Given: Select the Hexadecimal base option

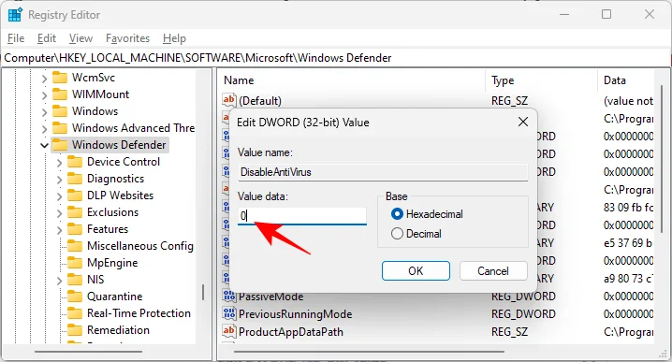Looking at the screenshot, I should coord(427,214).
